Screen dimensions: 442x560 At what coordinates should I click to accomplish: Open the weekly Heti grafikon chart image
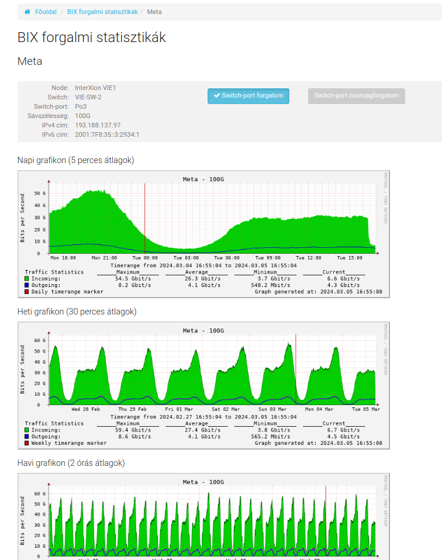[203, 385]
